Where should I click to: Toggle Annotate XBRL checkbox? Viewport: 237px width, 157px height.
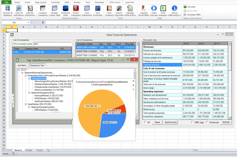(x=185, y=15)
